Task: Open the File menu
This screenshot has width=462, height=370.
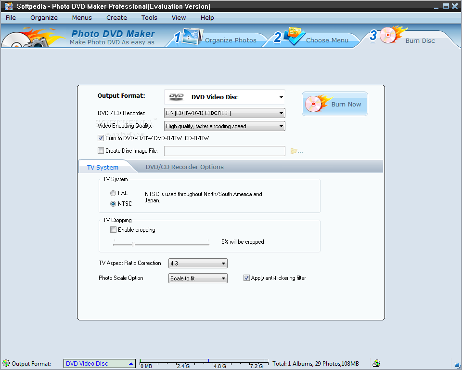Action: click(x=11, y=18)
